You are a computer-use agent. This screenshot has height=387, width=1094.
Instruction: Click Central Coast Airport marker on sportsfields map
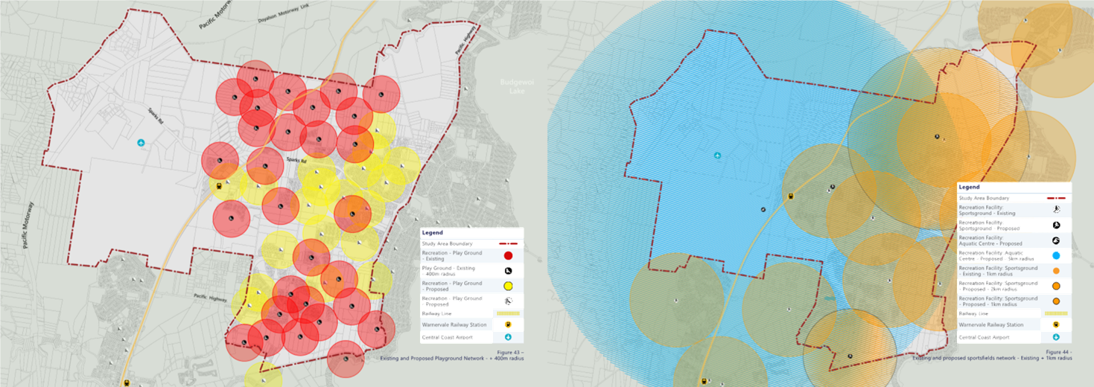(x=717, y=156)
